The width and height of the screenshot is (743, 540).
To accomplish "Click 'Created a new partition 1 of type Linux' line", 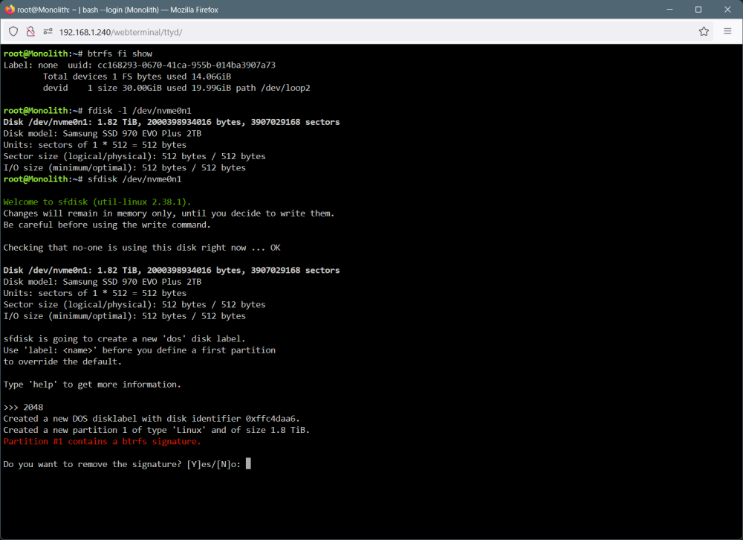I will (x=156, y=430).
